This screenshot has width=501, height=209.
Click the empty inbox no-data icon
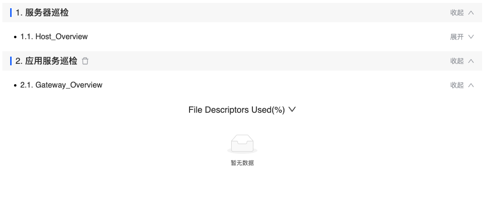242,144
